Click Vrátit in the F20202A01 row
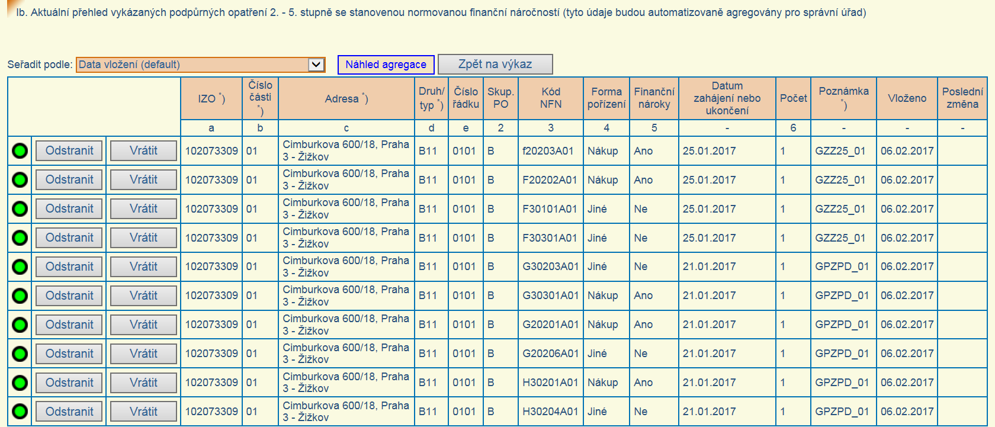Viewport: 995px width, 427px height. click(143, 179)
